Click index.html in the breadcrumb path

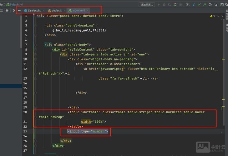point(16,5)
